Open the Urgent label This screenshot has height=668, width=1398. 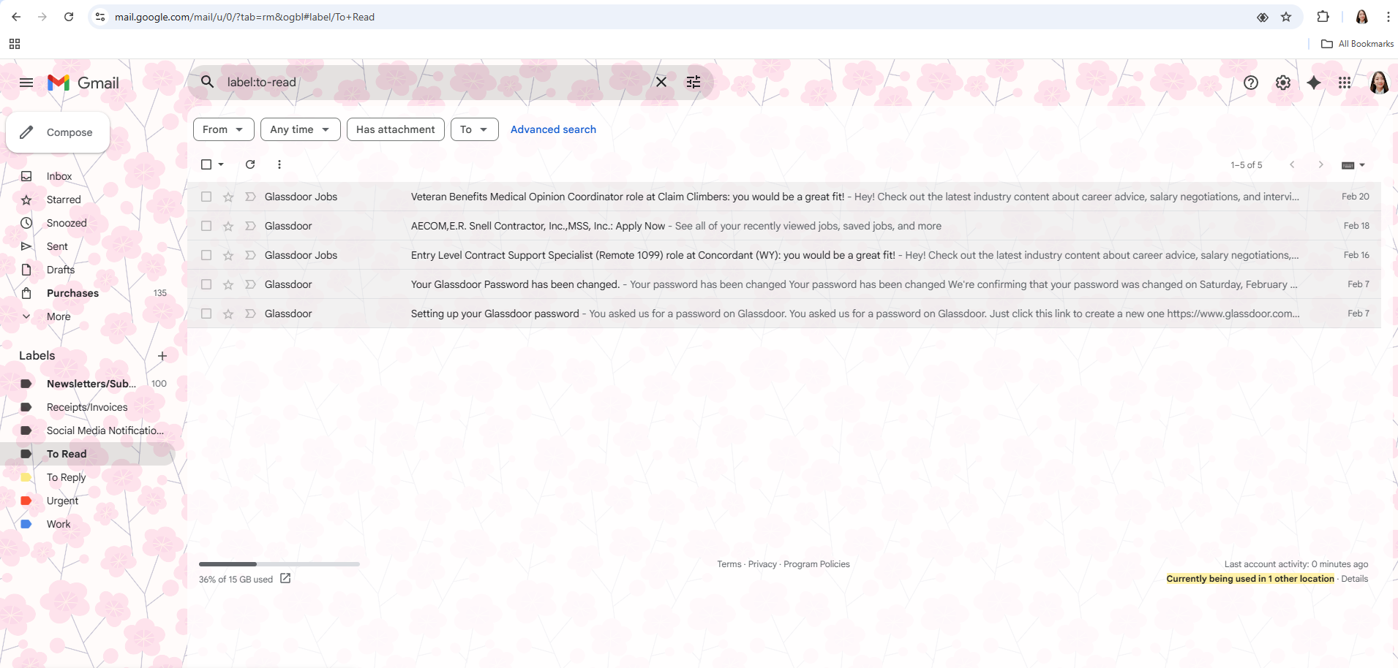(62, 501)
